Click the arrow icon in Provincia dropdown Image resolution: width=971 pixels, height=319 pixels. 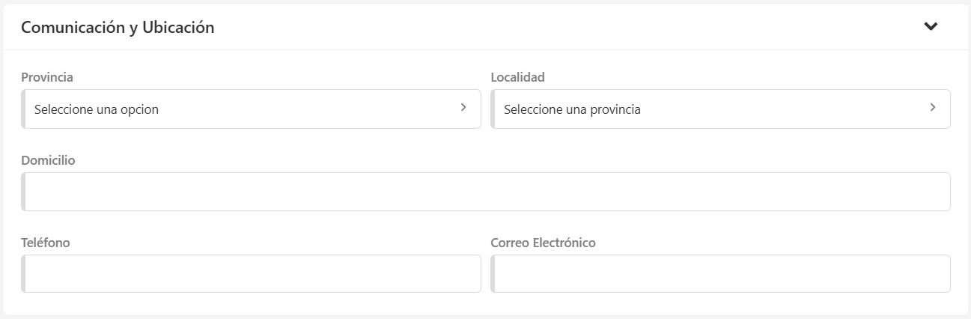click(x=463, y=108)
